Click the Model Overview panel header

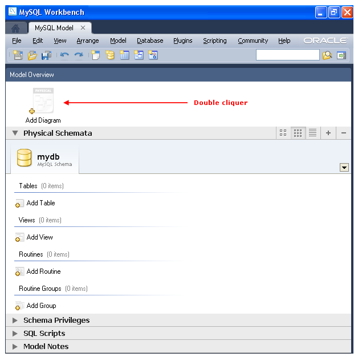click(x=178, y=75)
